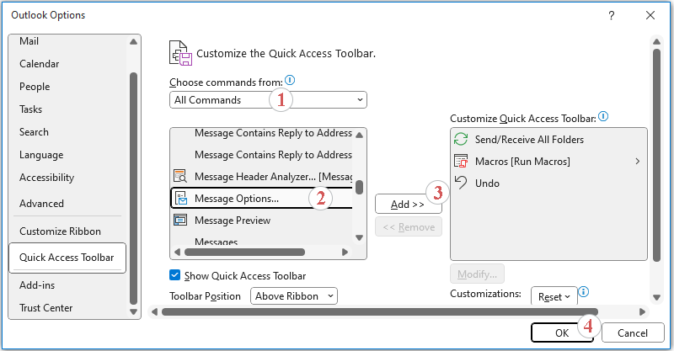674x351 pixels.
Task: Open the Search options category
Action: 34,132
